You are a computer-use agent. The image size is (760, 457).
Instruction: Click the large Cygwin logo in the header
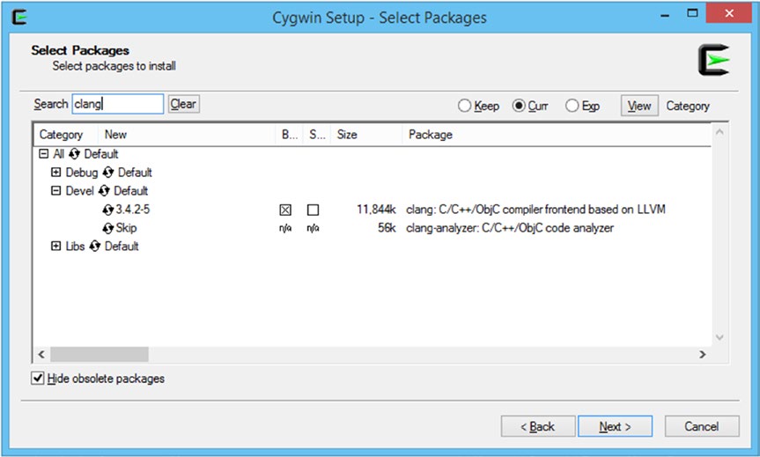714,60
